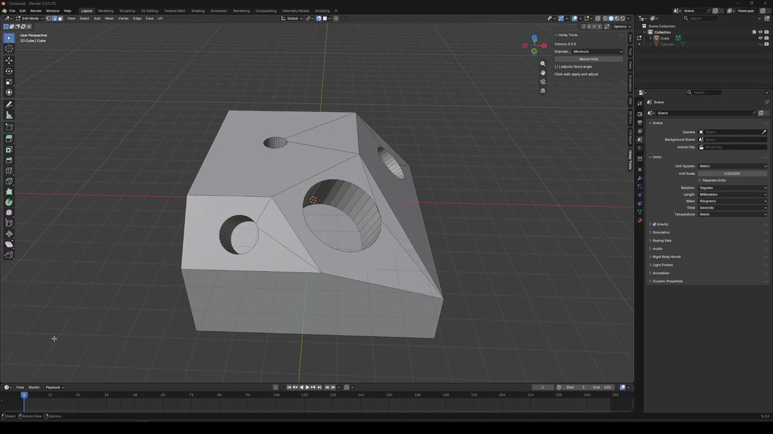773x434 pixels.
Task: Click the viewport pan hand icon
Action: pyautogui.click(x=543, y=73)
